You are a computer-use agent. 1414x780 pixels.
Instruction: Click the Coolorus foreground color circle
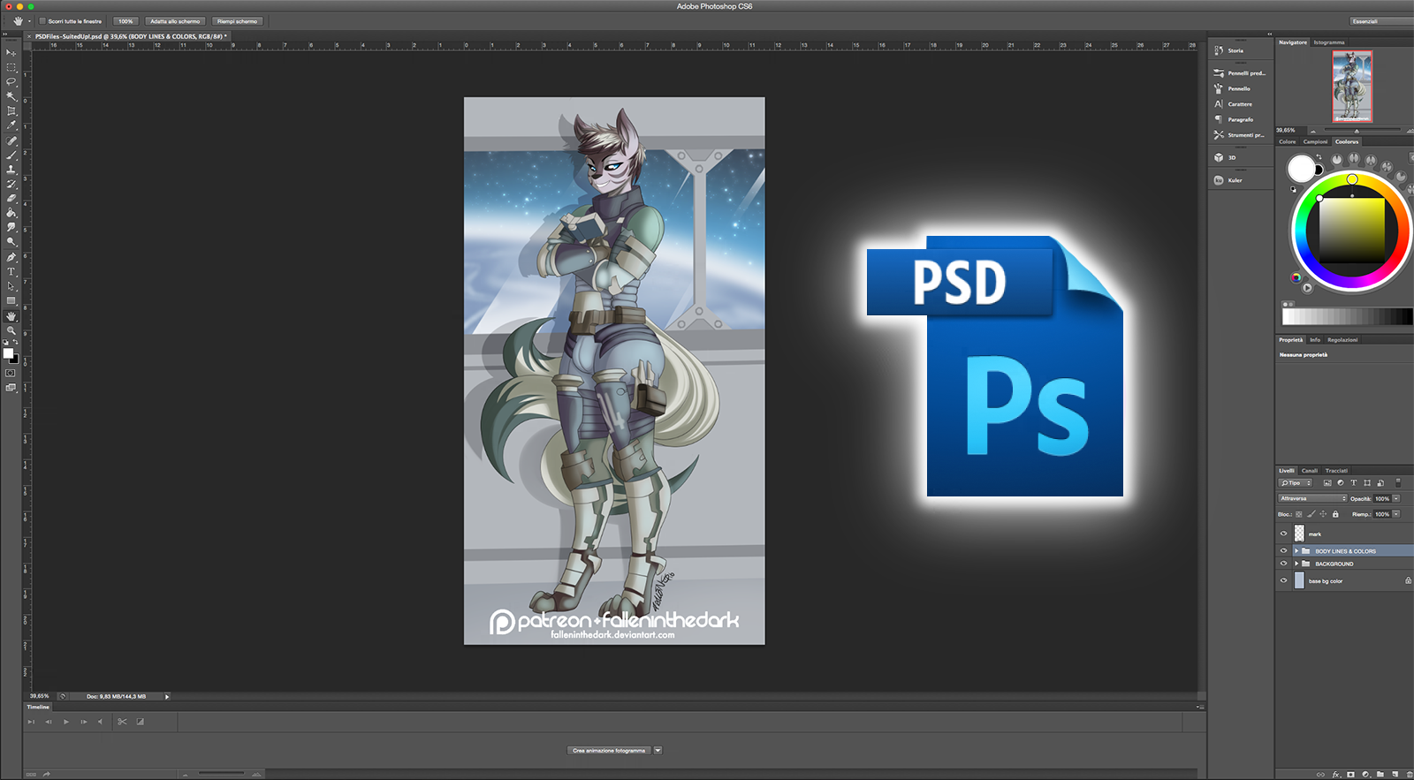pos(1301,168)
